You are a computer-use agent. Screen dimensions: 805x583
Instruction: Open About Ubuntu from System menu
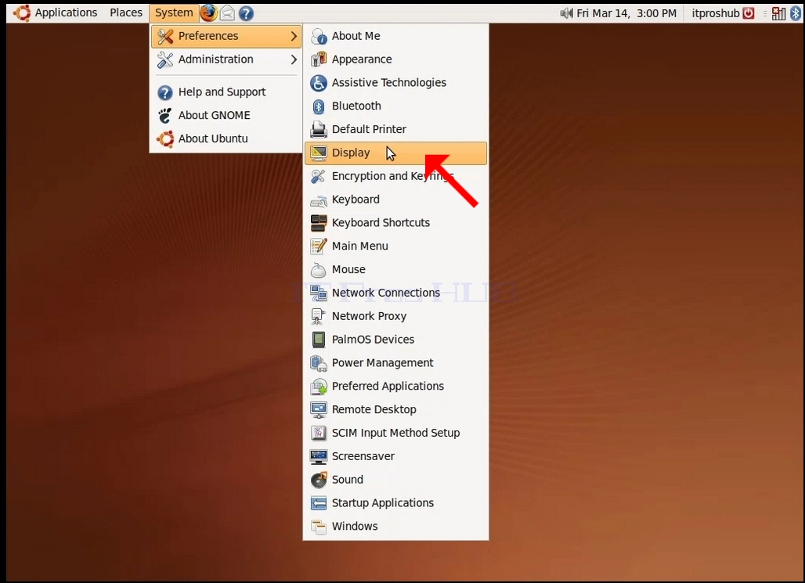[226, 139]
